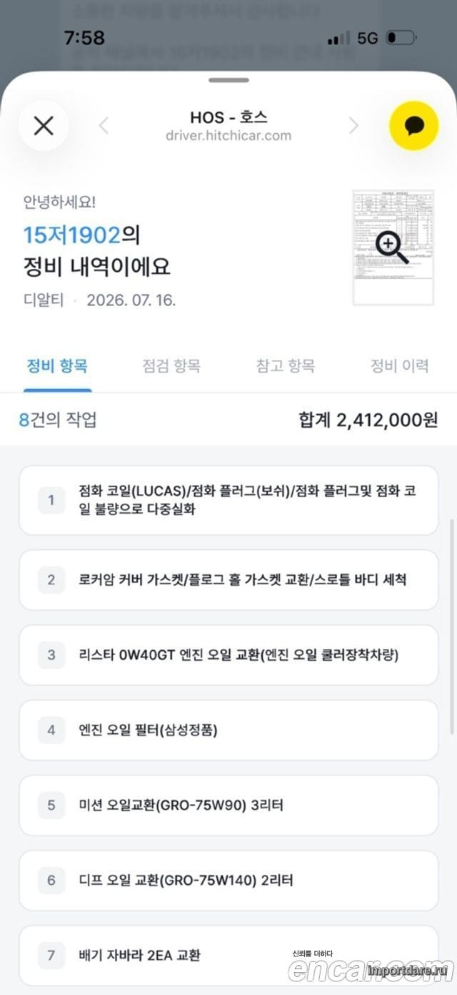
Task: Select item 5 미션 오일교환 GRO-75W90
Action: point(228,805)
